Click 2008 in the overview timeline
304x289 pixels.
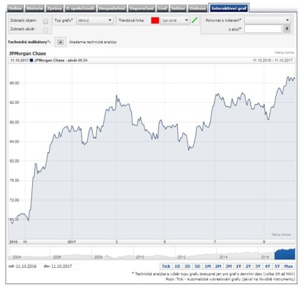(x=98, y=257)
